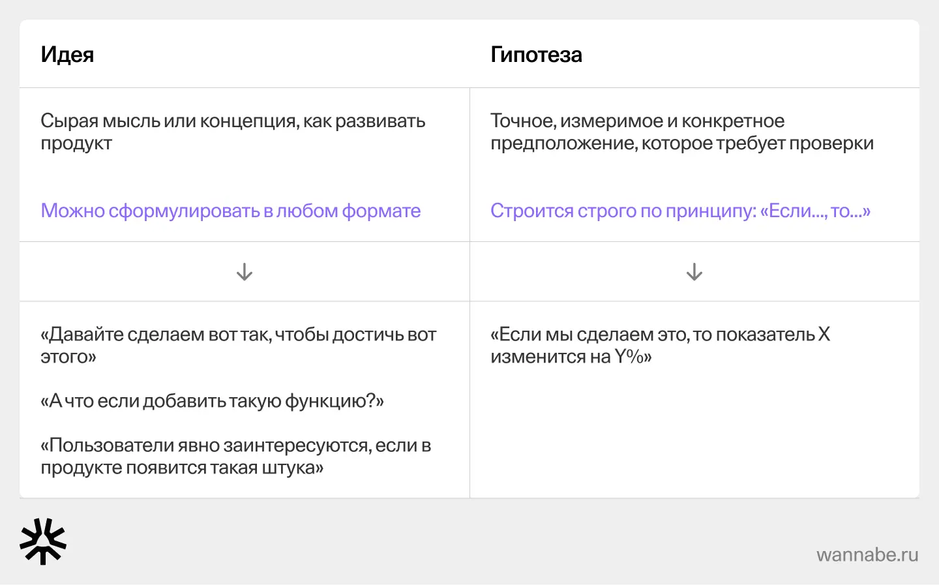Click 'предположение' in the hypothesis description
Screen dimensions: 939x585
(563, 143)
